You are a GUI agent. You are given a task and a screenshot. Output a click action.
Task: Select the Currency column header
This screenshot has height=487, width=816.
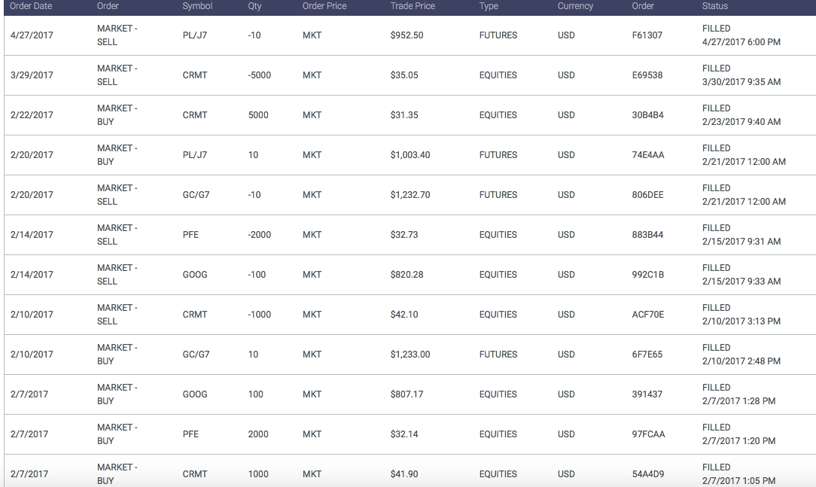(575, 6)
